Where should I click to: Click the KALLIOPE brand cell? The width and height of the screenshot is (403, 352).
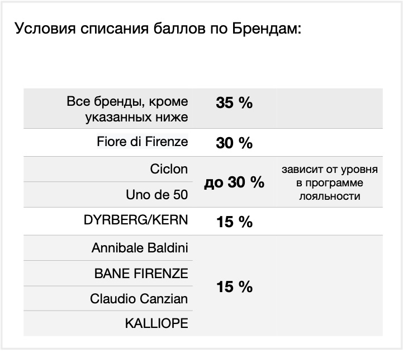(x=157, y=324)
